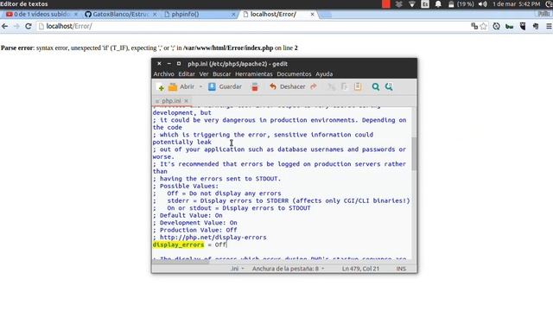Click the gedit horizontal scrollbar thumb
Image resolution: width=553 pixels, height=311 pixels.
pyautogui.click(x=181, y=262)
